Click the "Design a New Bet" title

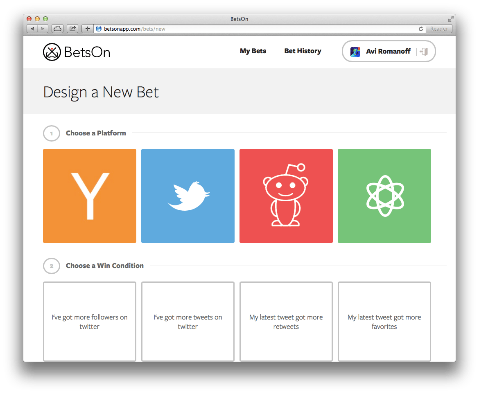click(101, 92)
